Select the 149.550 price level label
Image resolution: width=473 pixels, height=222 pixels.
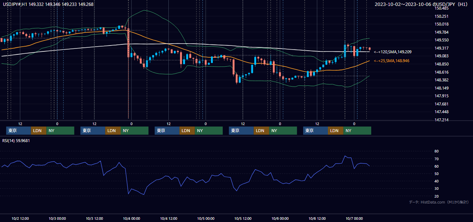(442, 40)
